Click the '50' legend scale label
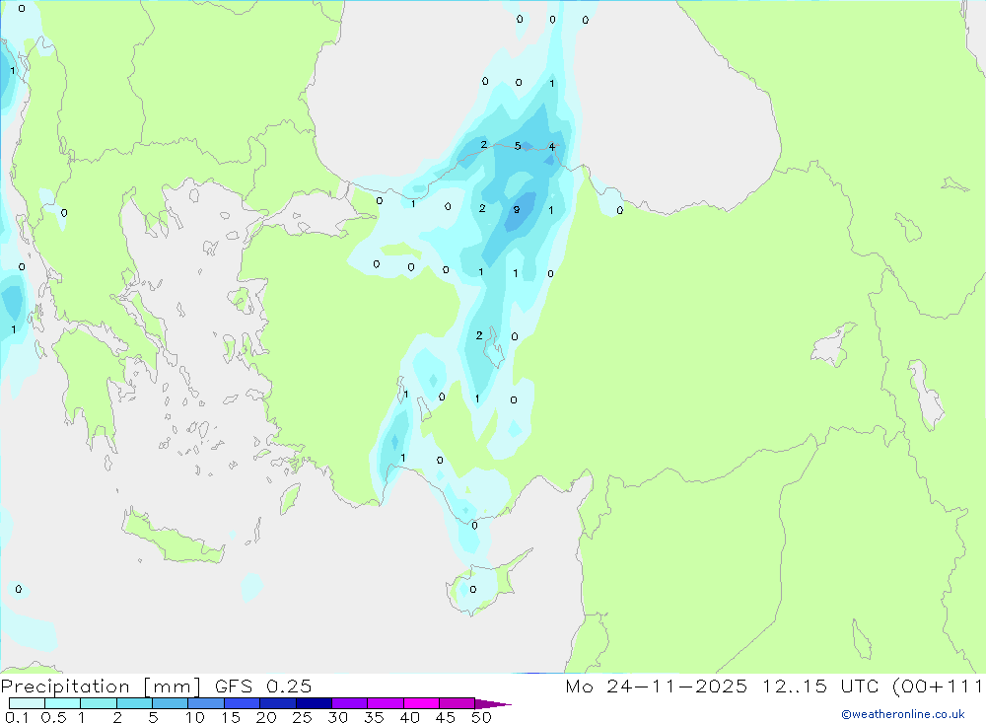Viewport: 986px width, 723px height. point(481,717)
